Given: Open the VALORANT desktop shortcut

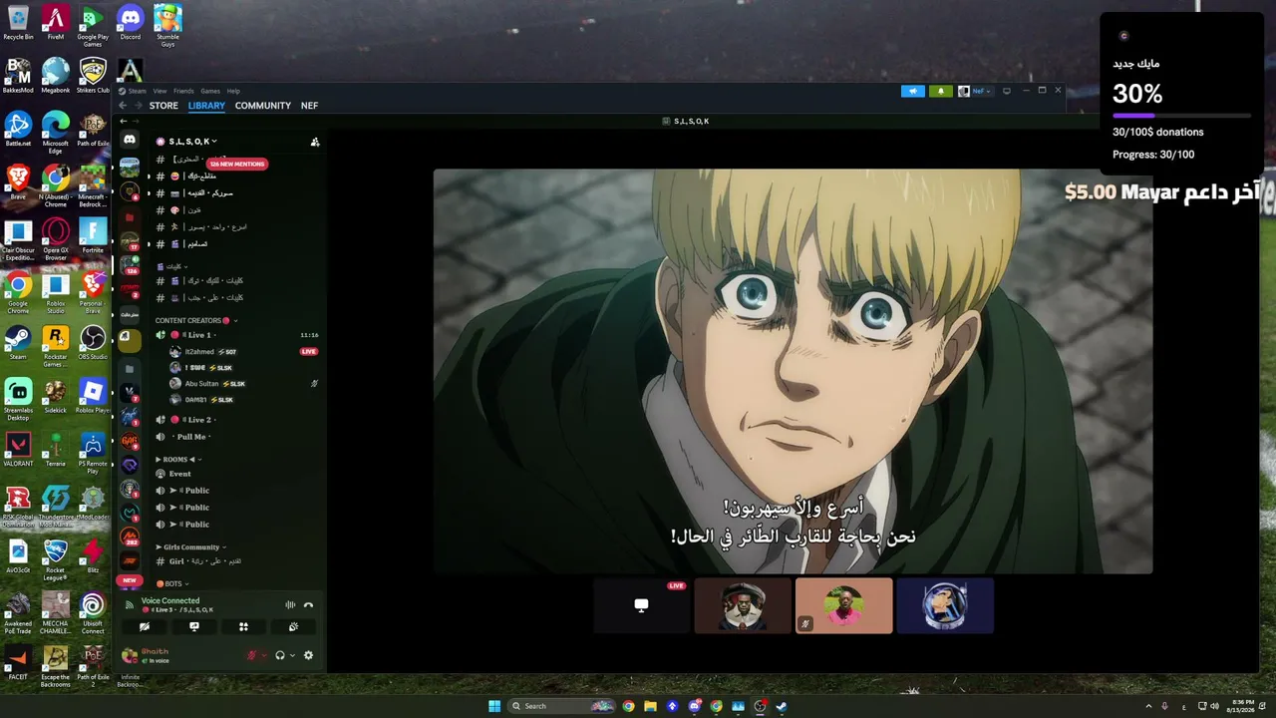Looking at the screenshot, I should (x=18, y=450).
